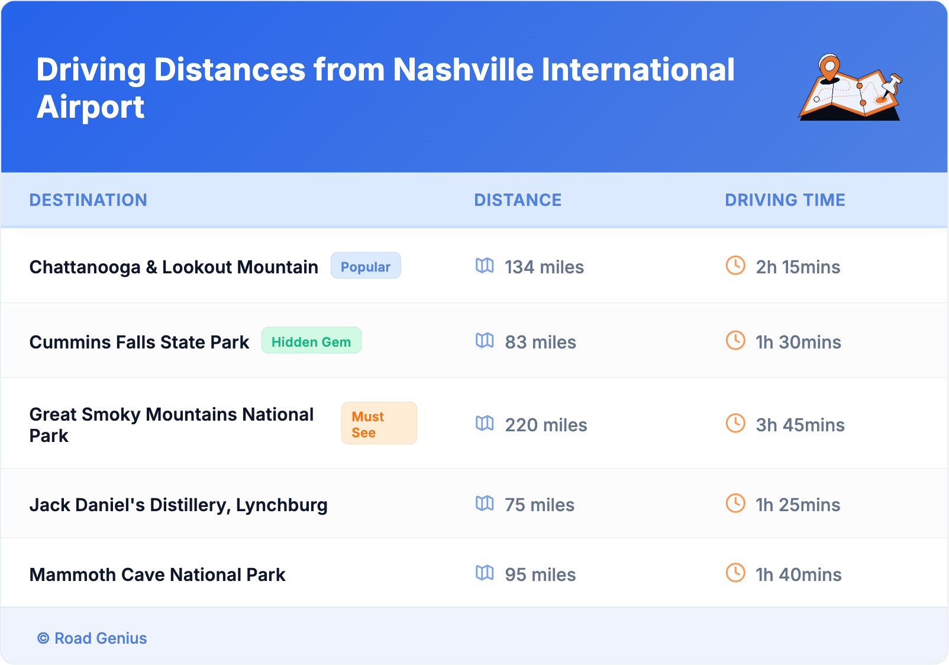Image resolution: width=949 pixels, height=665 pixels.
Task: Click the map icon beside 83 miles
Action: tap(485, 341)
